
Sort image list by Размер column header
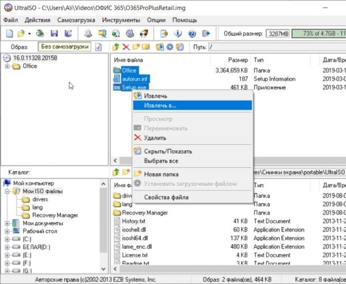(230, 60)
